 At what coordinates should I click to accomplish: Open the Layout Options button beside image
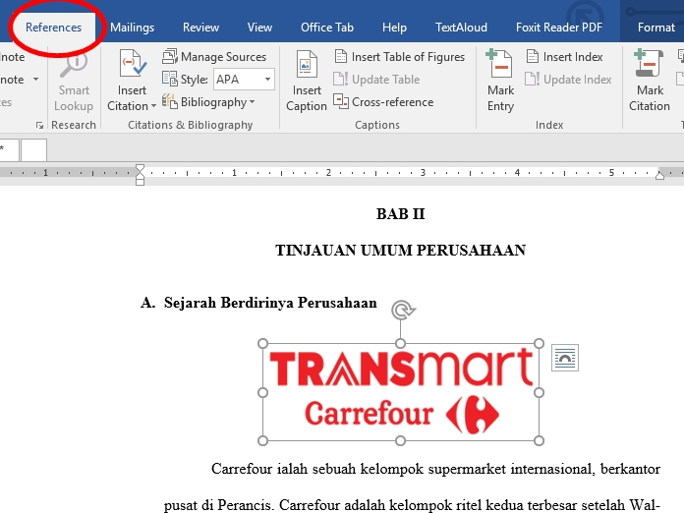point(565,358)
